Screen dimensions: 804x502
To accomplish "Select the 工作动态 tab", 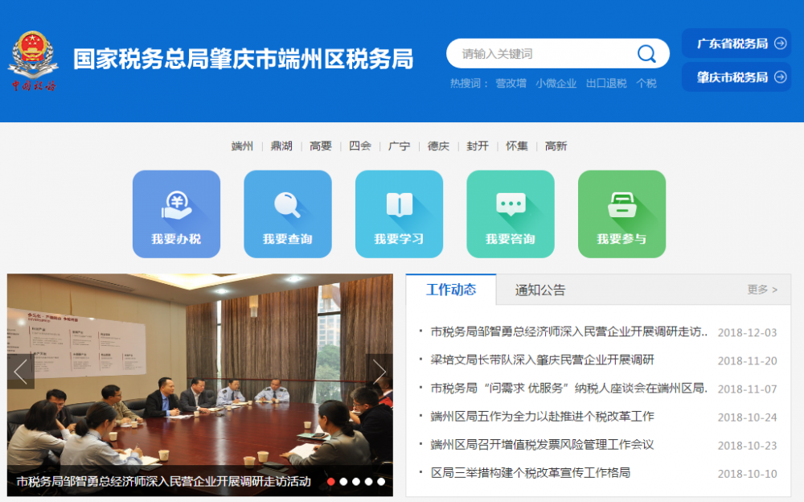I will pos(451,290).
